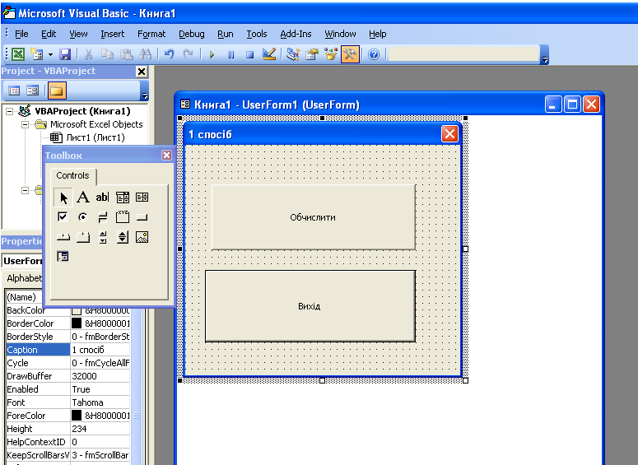Edit the Caption value '1 спосіб'
The width and height of the screenshot is (638, 465).
click(100, 350)
